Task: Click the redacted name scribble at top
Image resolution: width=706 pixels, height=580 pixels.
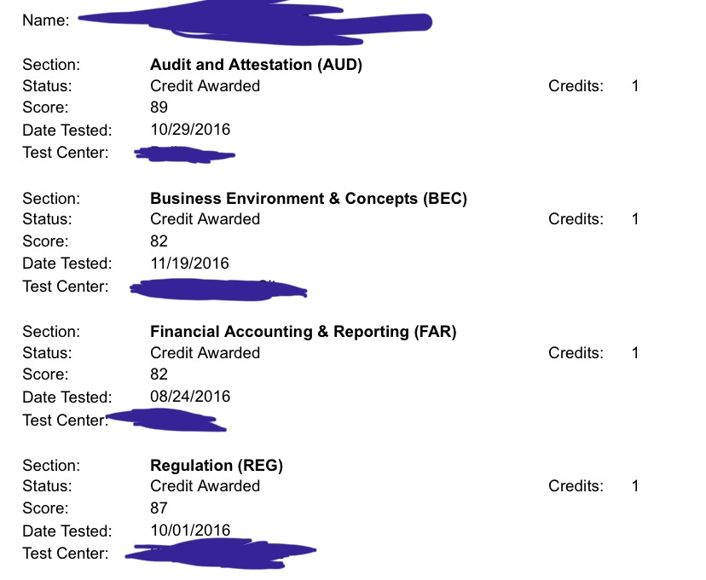Action: coord(255,22)
